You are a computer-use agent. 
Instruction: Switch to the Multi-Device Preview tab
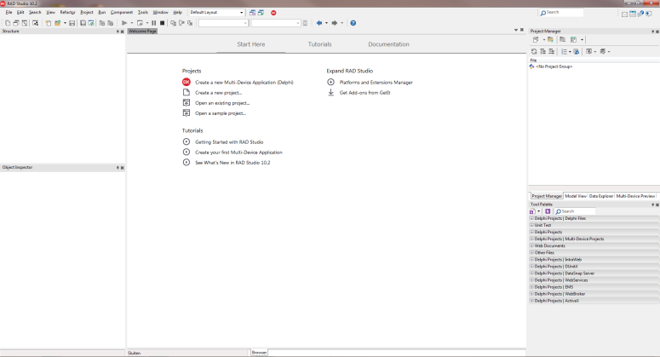coord(635,196)
